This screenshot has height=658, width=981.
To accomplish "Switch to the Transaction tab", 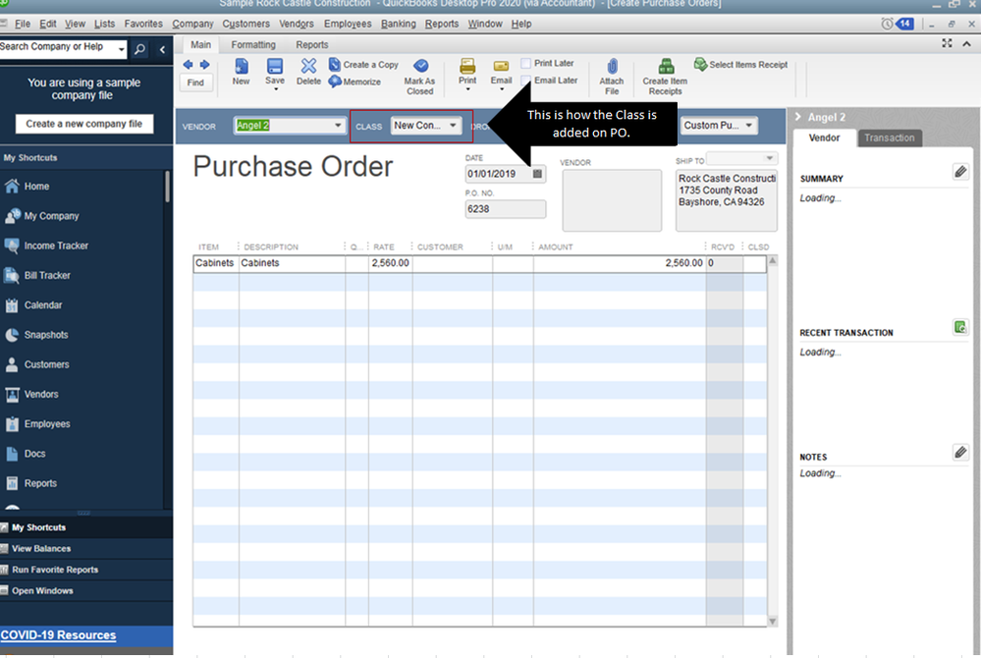I will (x=889, y=137).
